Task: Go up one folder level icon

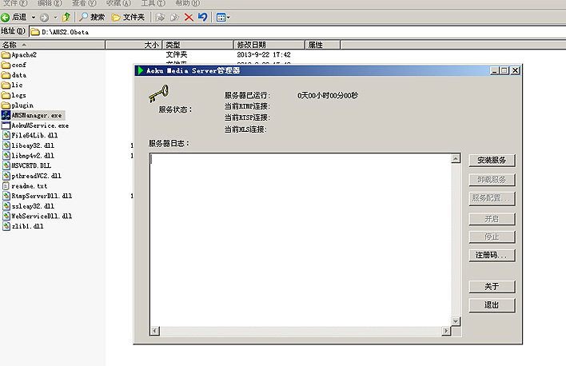Action: click(x=66, y=17)
